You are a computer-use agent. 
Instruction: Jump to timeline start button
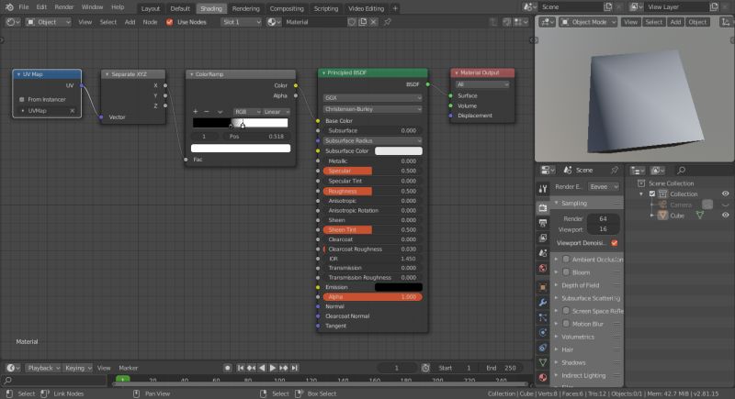tap(241, 368)
